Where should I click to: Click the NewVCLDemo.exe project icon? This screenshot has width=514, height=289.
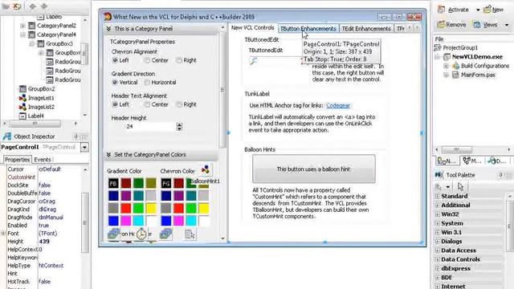click(x=447, y=57)
